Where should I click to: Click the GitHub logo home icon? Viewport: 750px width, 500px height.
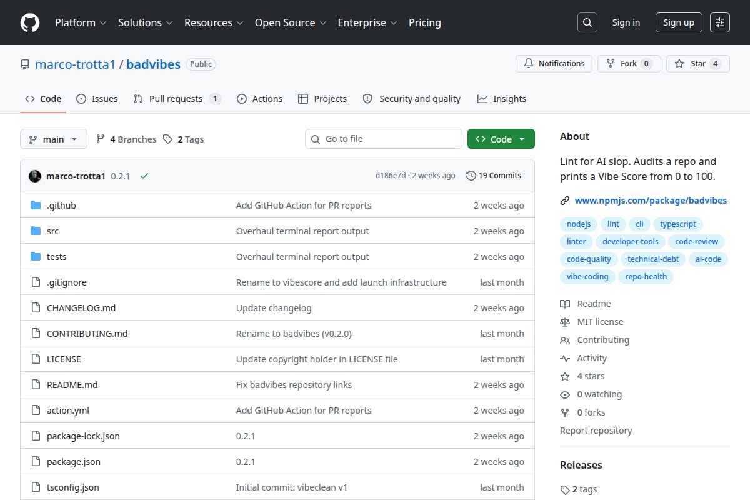(x=30, y=22)
